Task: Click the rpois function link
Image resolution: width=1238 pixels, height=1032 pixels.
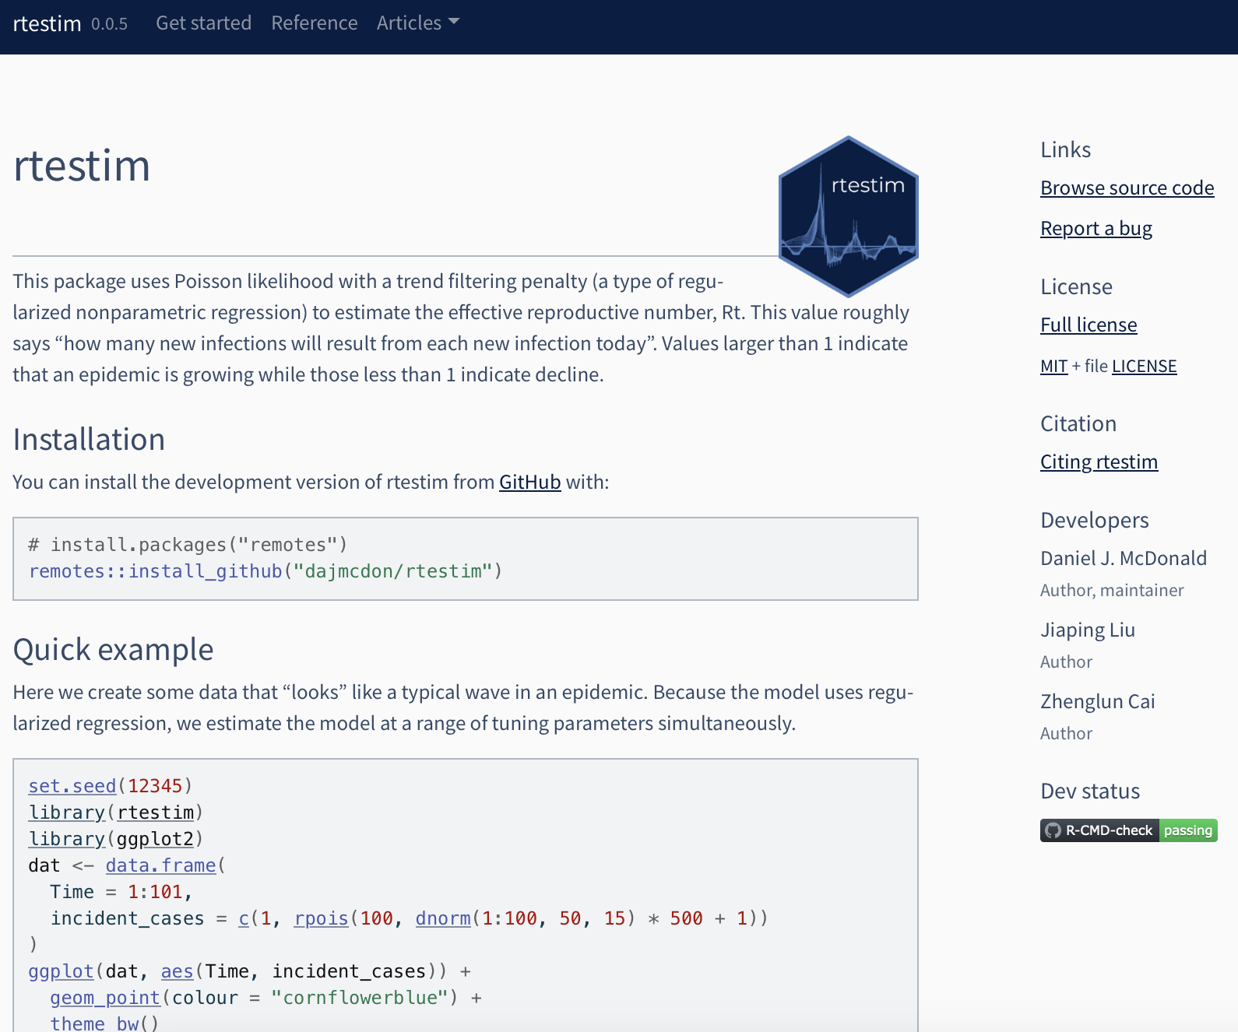Action: 321,918
